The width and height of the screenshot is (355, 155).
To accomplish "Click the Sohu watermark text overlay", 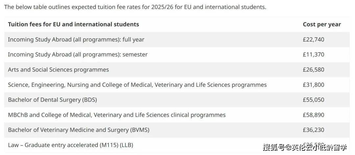I will click(305, 147).
